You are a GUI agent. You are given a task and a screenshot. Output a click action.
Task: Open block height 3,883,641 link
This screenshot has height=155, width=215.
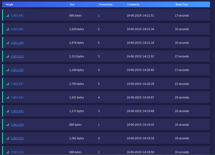(x=17, y=29)
